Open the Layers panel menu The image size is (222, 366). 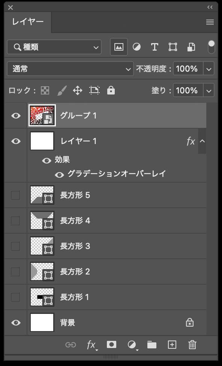point(210,22)
